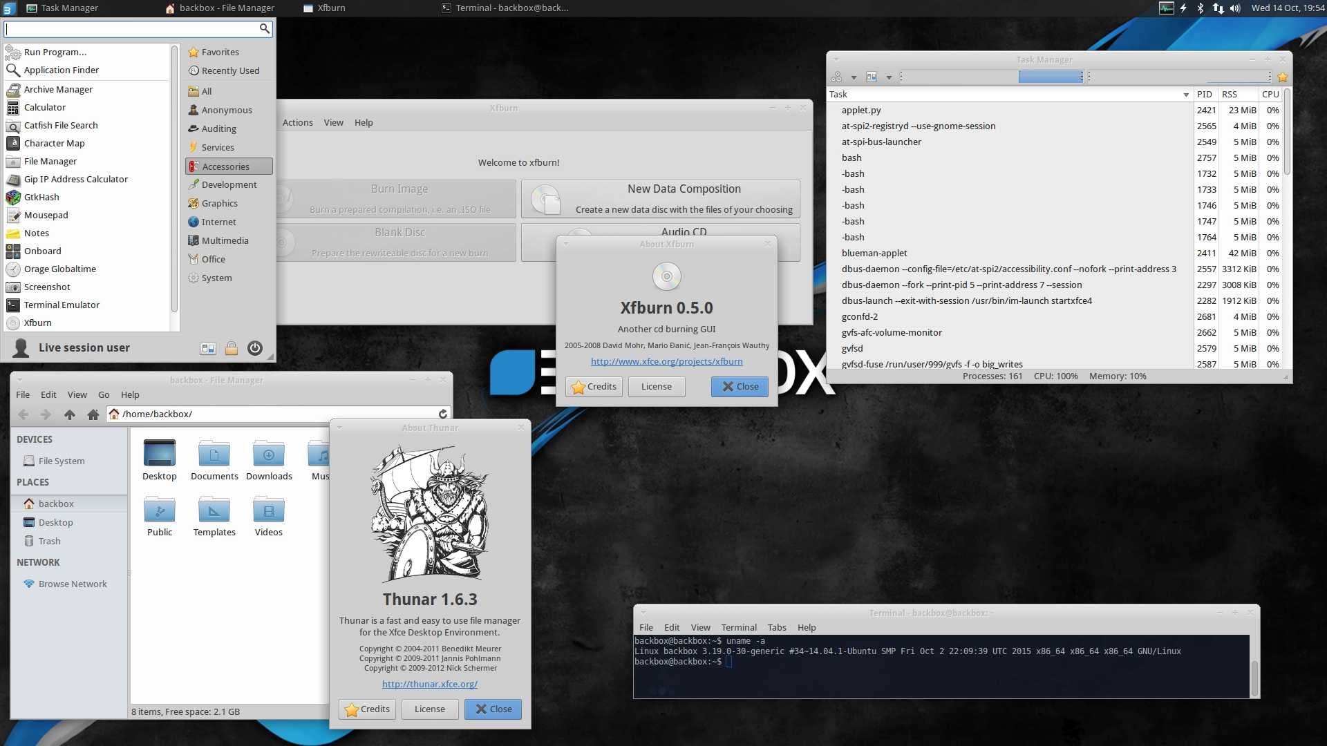Click Task column sort arrow

(1186, 95)
